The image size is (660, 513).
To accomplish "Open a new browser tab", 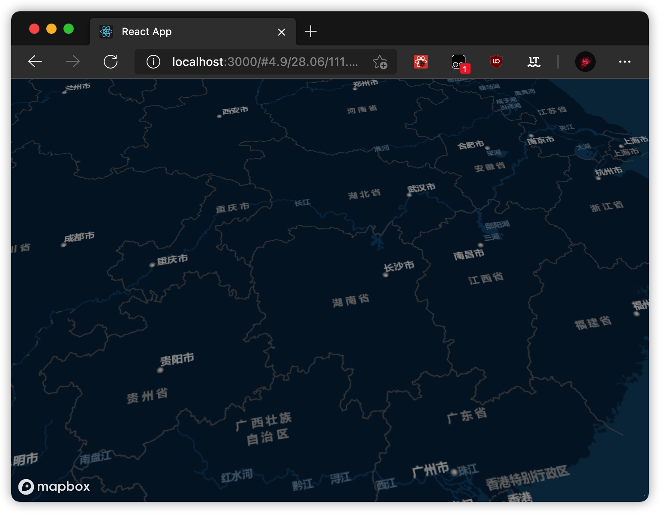I will point(311,31).
